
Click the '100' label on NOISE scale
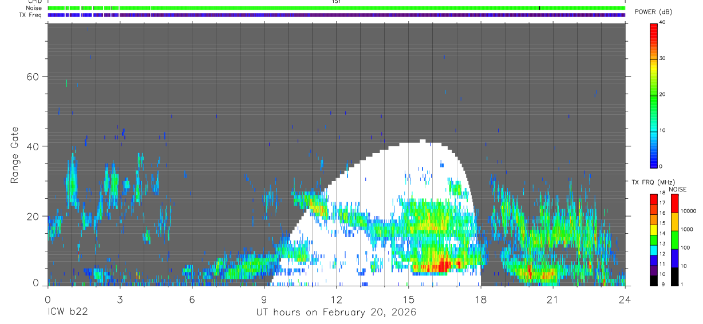[686, 247]
